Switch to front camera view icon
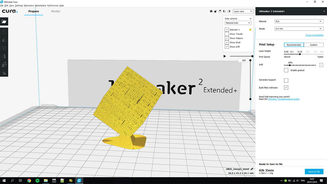This screenshot has width=327, height=184. click(216, 11)
